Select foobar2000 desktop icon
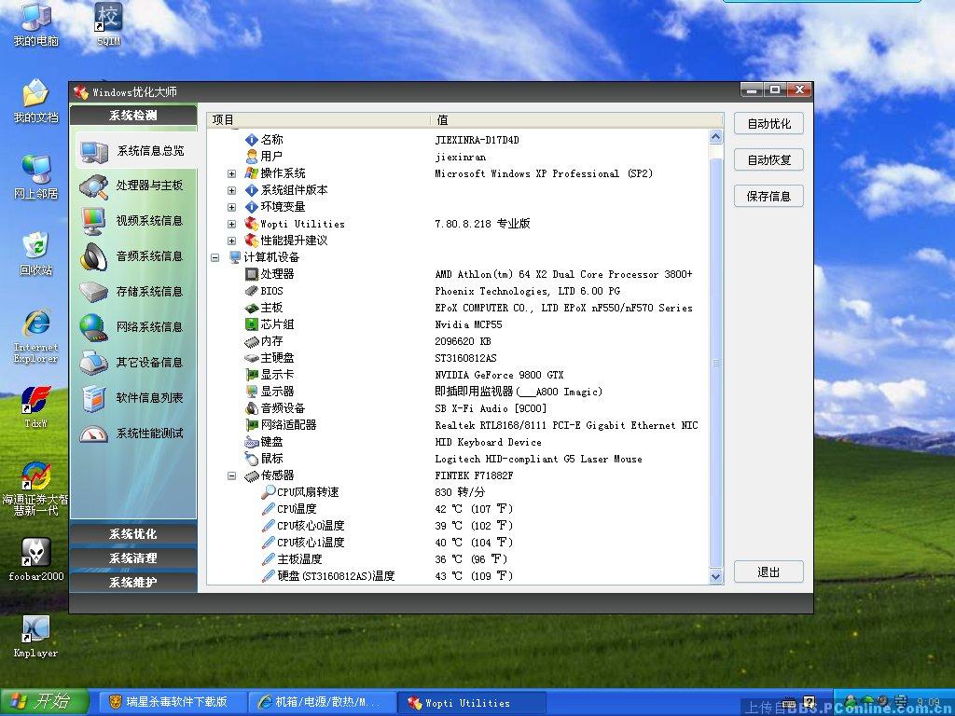This screenshot has width=955, height=716. coord(36,559)
